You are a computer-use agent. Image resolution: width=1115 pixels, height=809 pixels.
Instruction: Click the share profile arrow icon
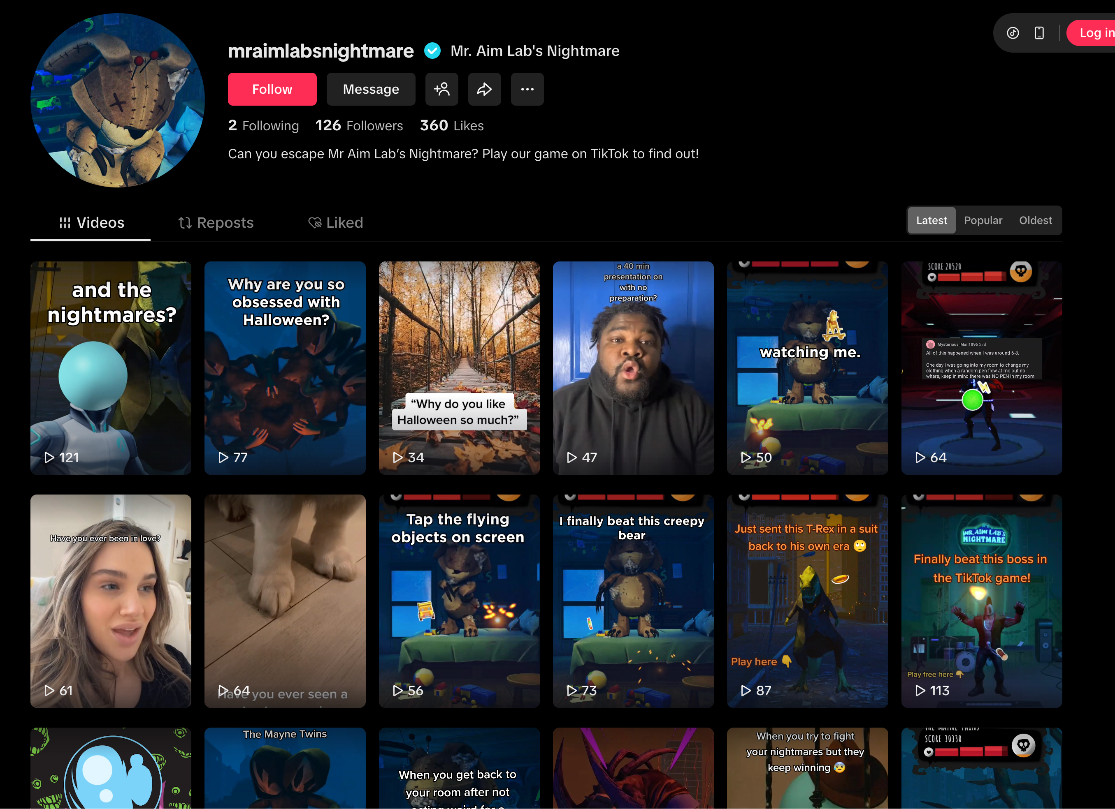click(x=484, y=89)
